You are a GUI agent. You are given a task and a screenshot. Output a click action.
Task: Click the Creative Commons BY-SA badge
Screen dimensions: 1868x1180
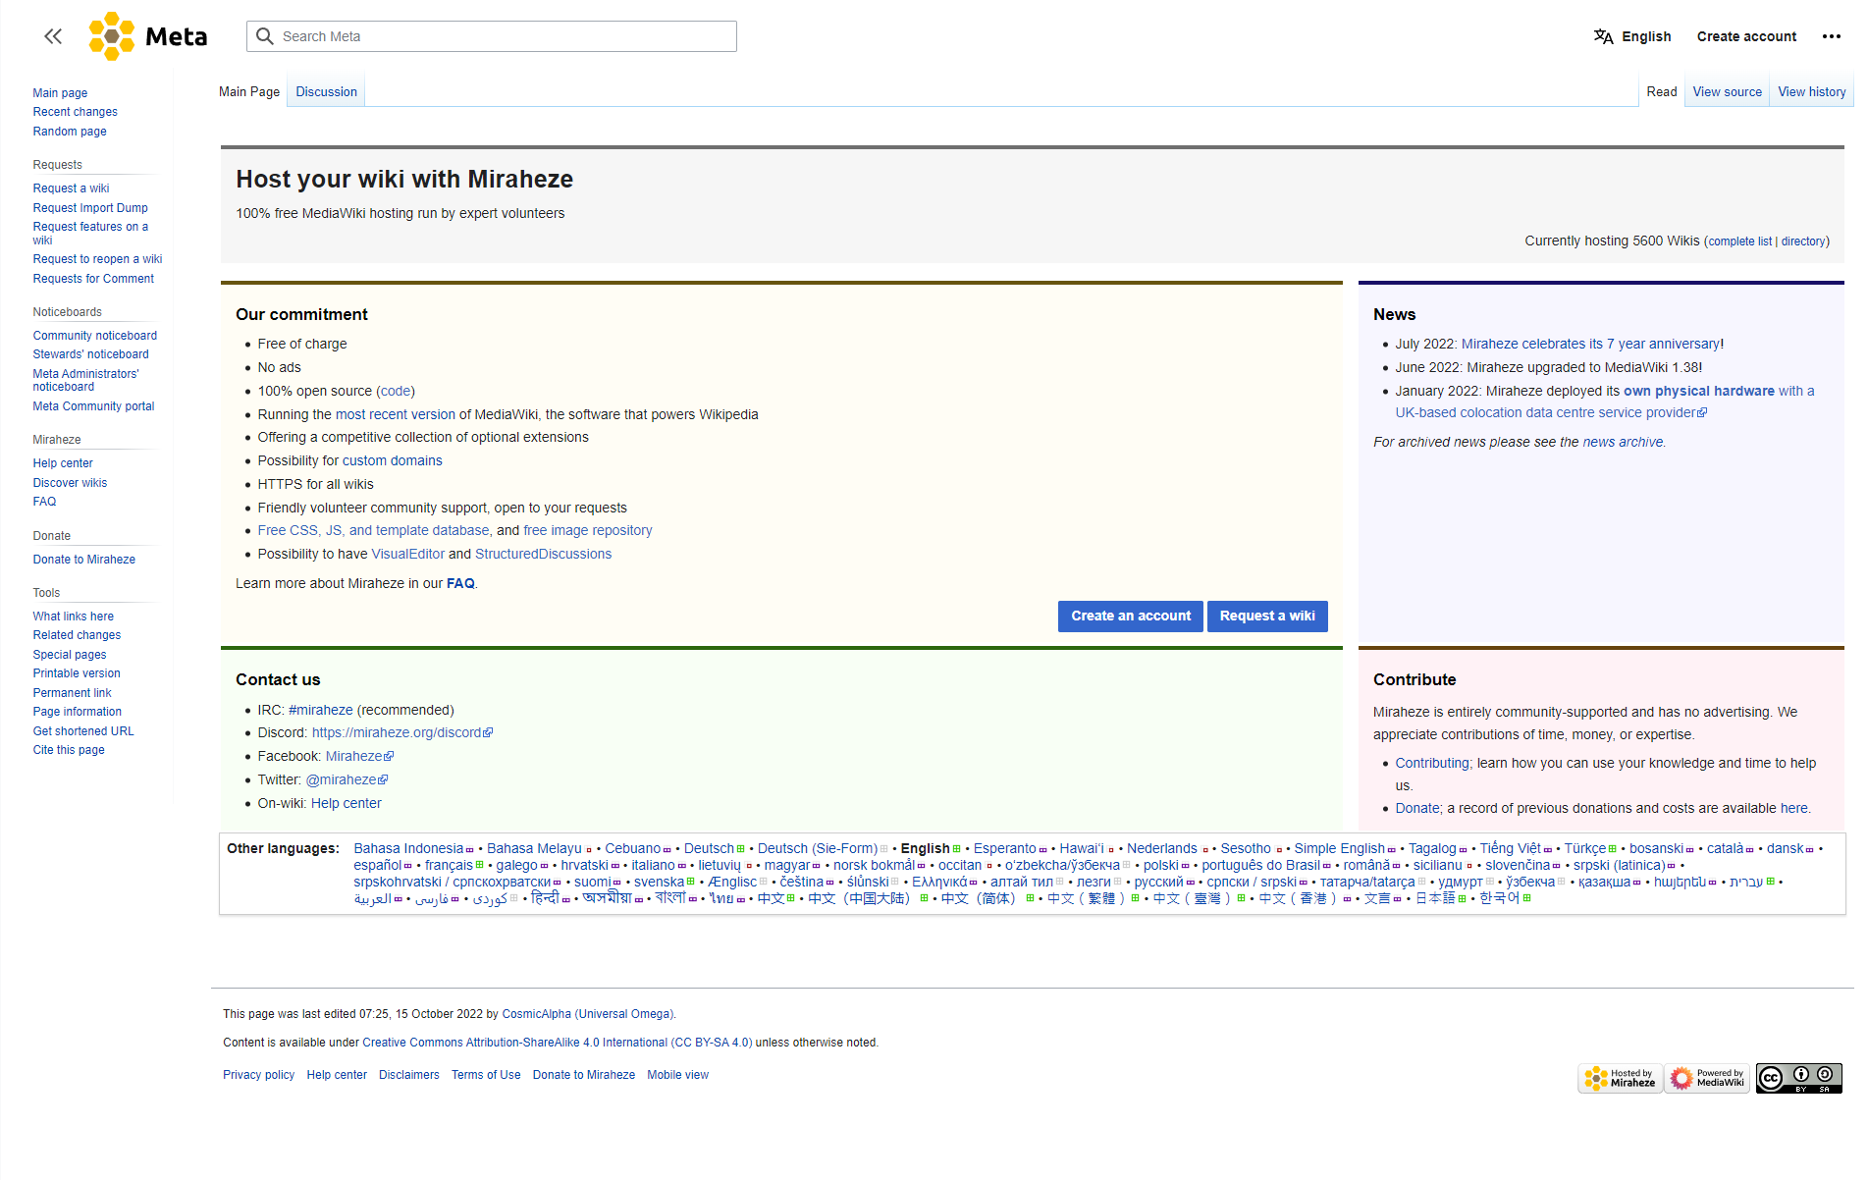coord(1798,1078)
